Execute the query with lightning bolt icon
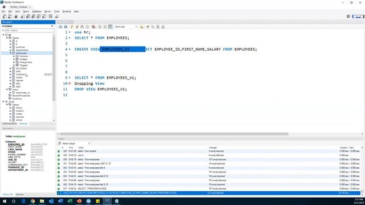 tap(72, 27)
